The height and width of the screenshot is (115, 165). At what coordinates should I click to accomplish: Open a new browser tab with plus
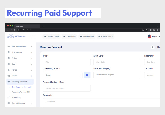pos(43,26)
